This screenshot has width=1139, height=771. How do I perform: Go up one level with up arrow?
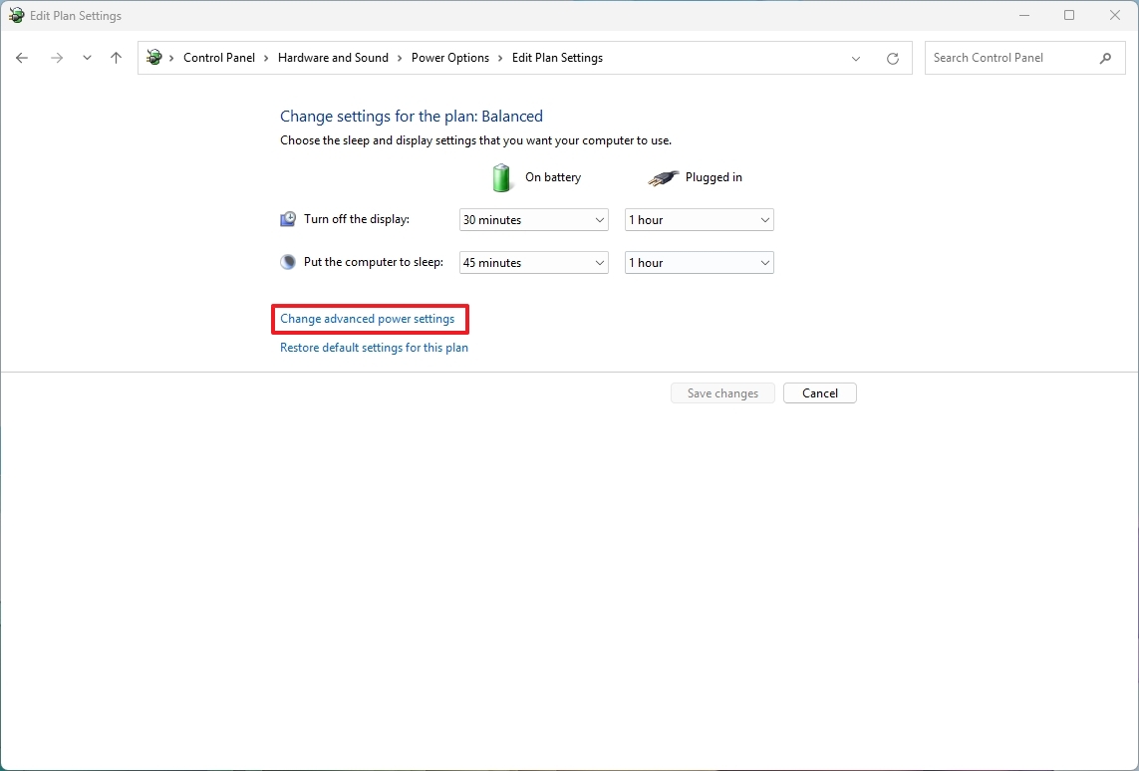pos(117,58)
